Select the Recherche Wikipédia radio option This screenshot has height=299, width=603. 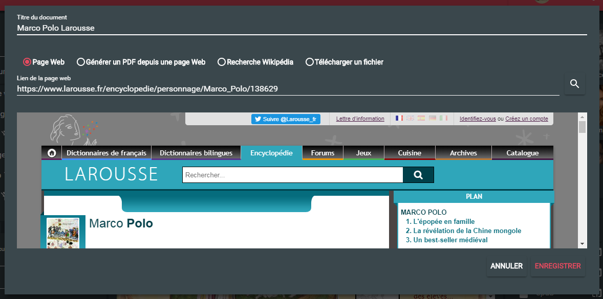[x=222, y=62]
